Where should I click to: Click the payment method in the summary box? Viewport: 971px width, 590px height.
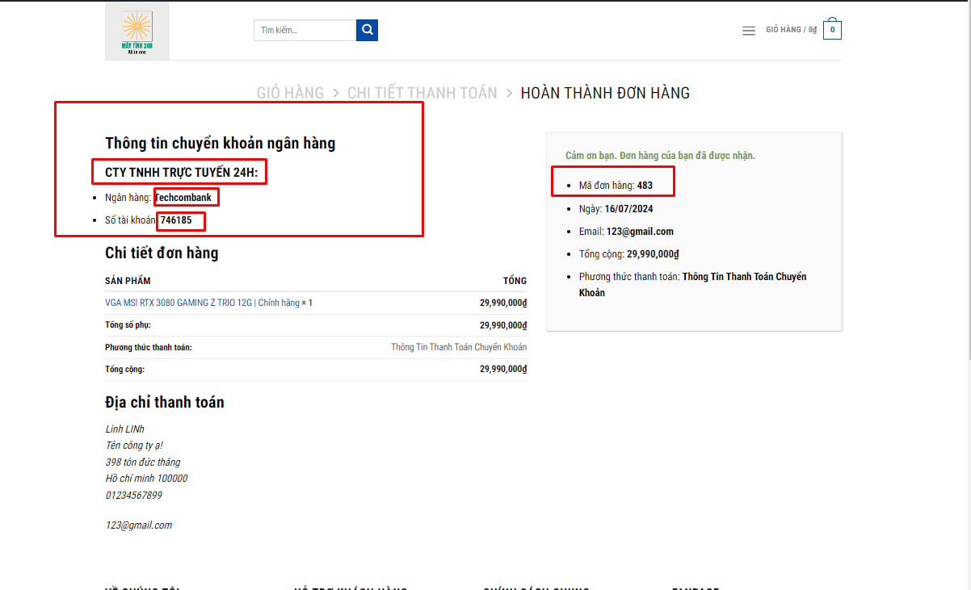pos(693,284)
